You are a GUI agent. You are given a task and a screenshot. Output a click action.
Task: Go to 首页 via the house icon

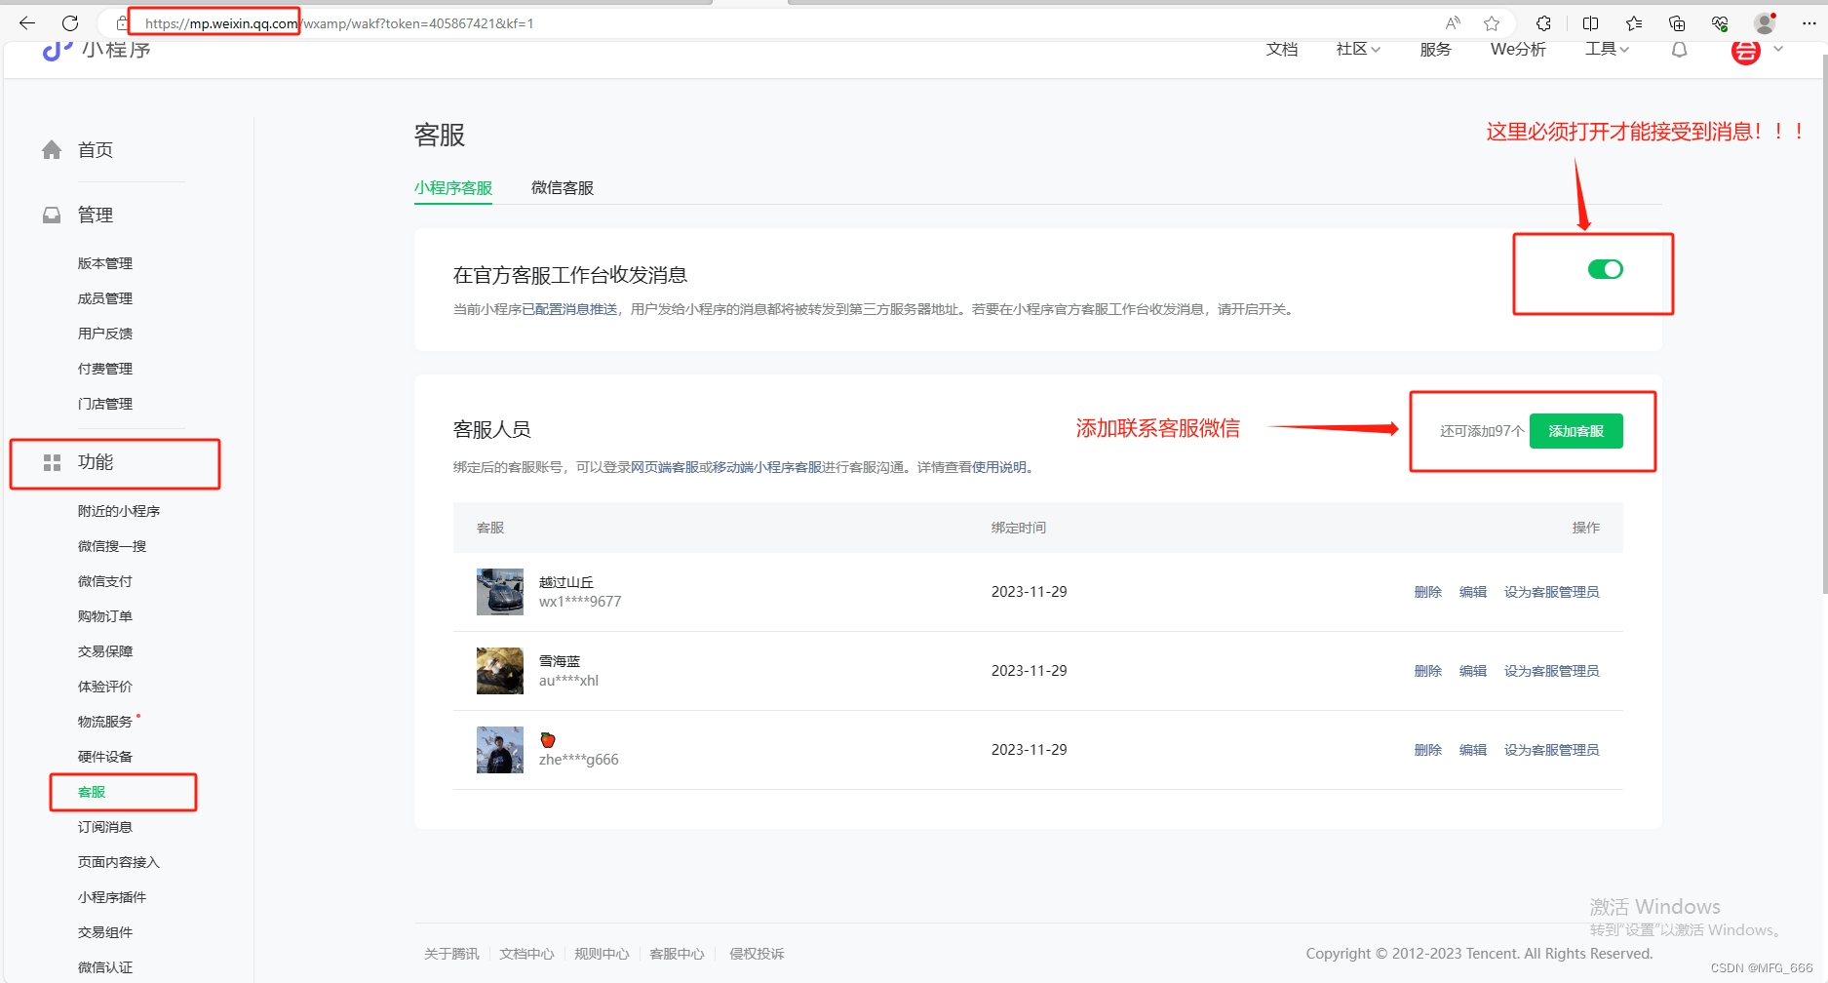52,149
